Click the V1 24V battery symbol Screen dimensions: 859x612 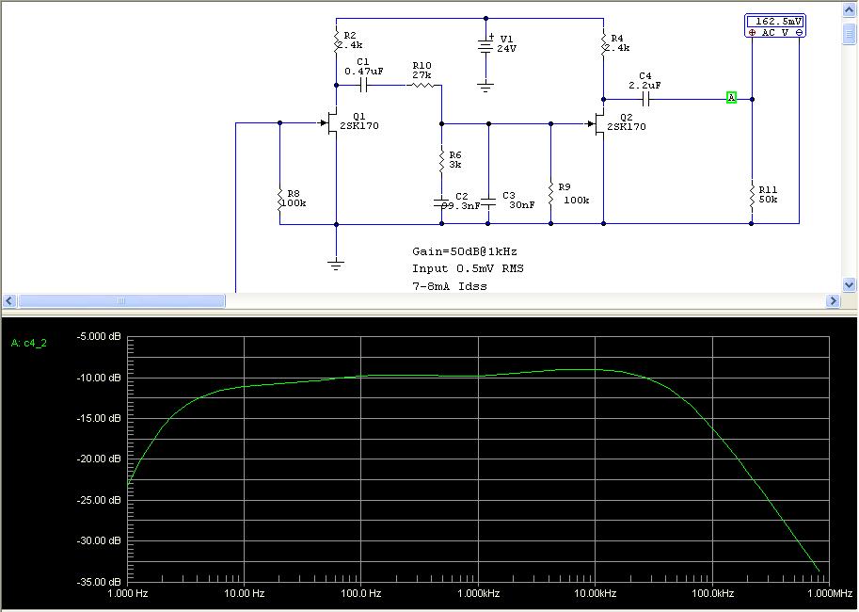pos(485,45)
